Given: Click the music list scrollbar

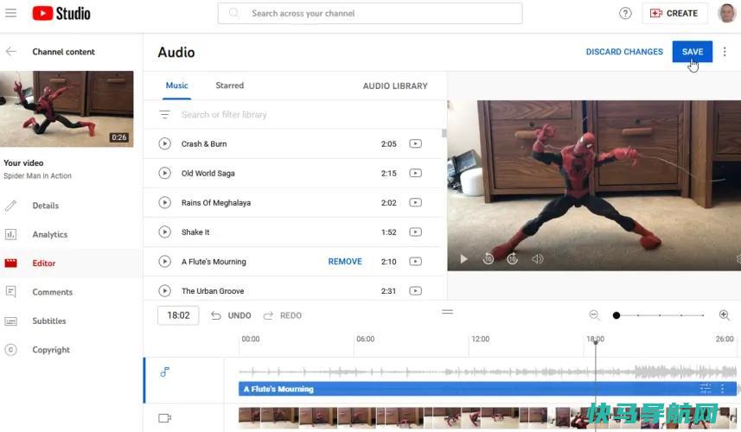Looking at the screenshot, I should click(444, 133).
